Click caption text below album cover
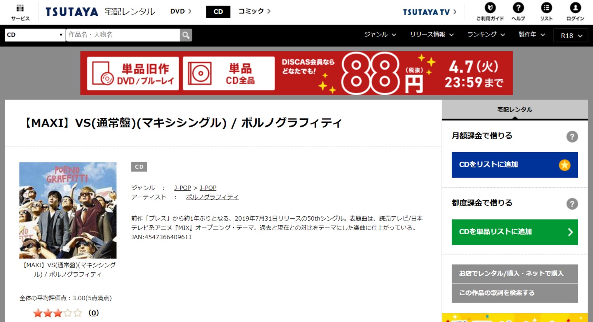Screen dimensions: 593x322 tap(68, 270)
